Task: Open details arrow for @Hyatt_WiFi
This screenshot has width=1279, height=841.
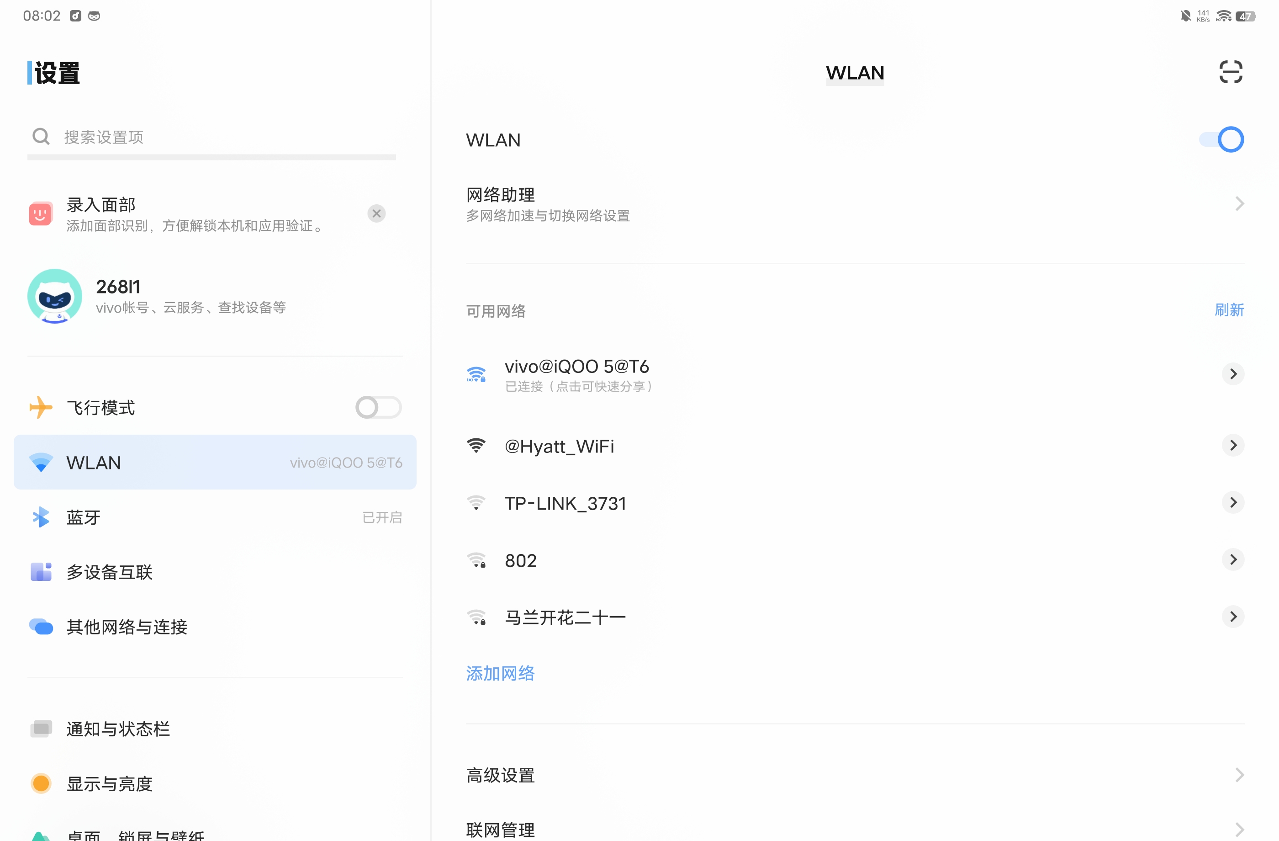Action: click(x=1233, y=445)
